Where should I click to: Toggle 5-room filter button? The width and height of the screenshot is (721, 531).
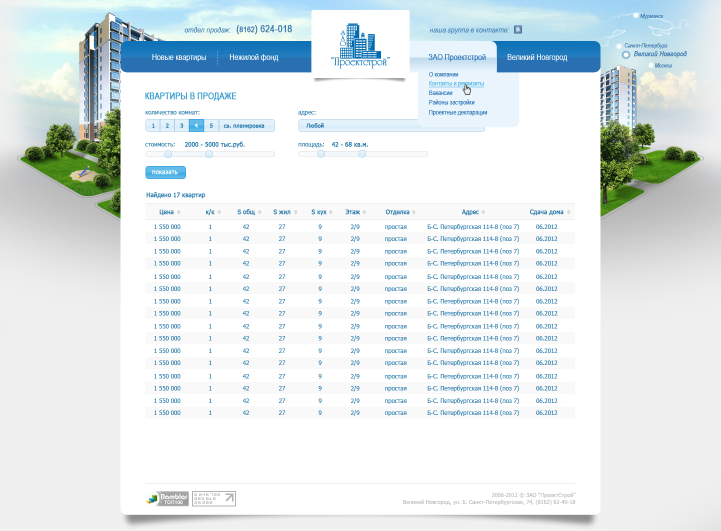(x=211, y=125)
